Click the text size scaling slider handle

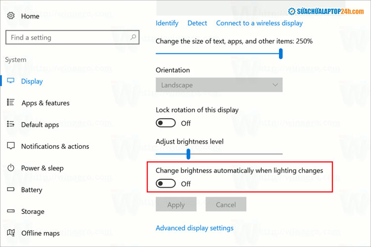click(280, 53)
